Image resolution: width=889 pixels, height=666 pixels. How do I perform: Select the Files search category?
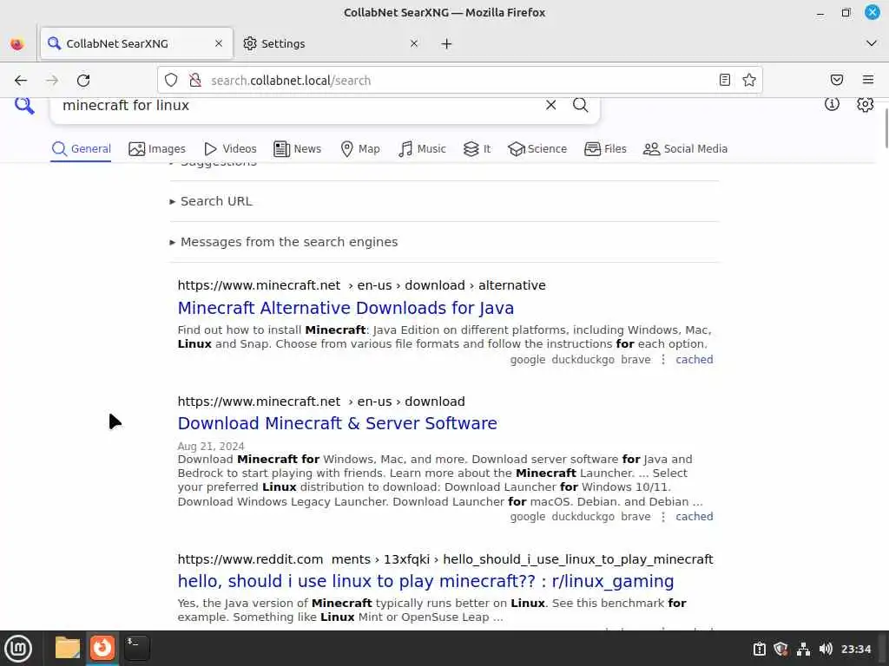click(605, 149)
